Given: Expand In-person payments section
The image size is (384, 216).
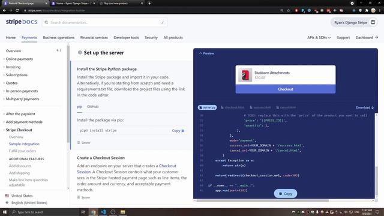Looking at the screenshot, I should point(22,91).
